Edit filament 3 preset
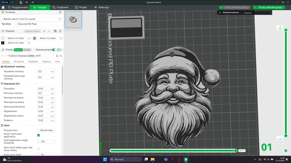291x163 pixels. click(x=29, y=43)
